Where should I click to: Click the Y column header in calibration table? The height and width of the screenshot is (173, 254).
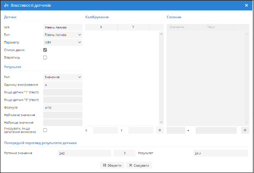(133, 27)
